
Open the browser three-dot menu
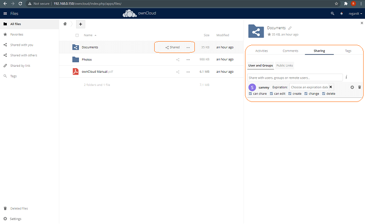[x=361, y=4]
